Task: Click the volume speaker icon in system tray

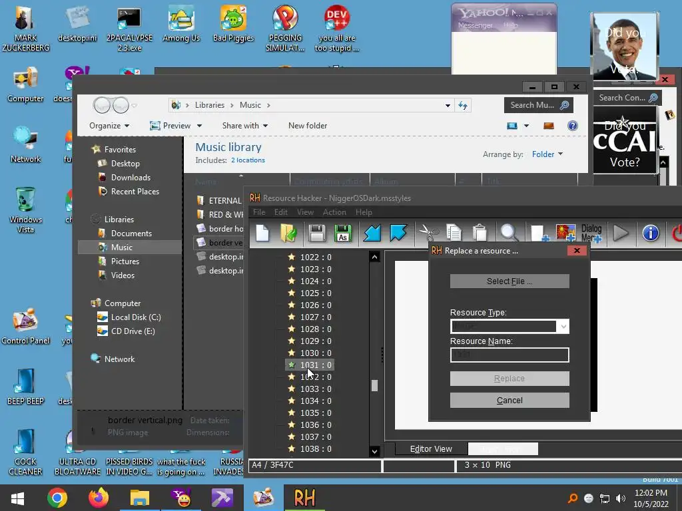Action: pyautogui.click(x=621, y=498)
